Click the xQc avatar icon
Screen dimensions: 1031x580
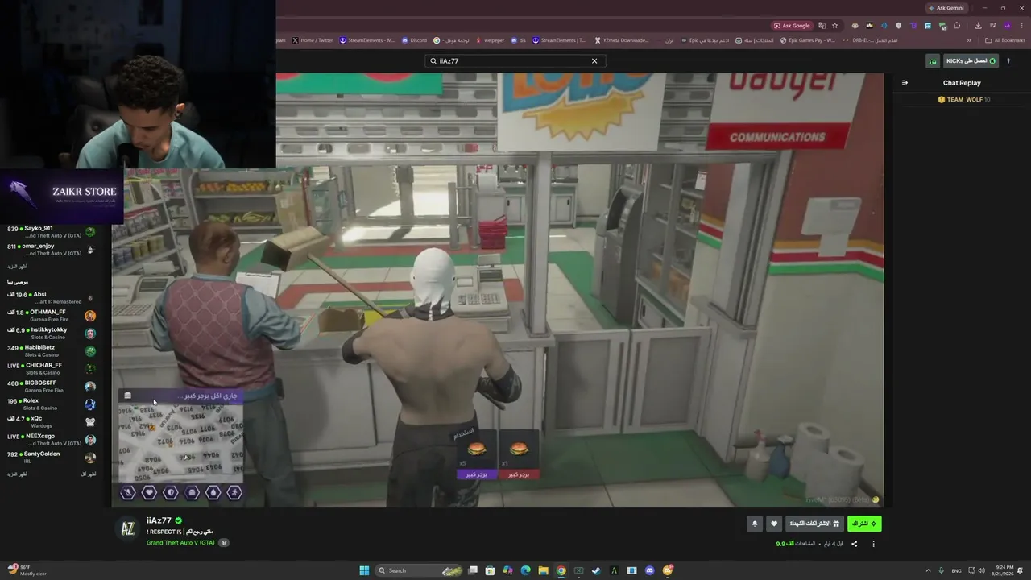(90, 422)
